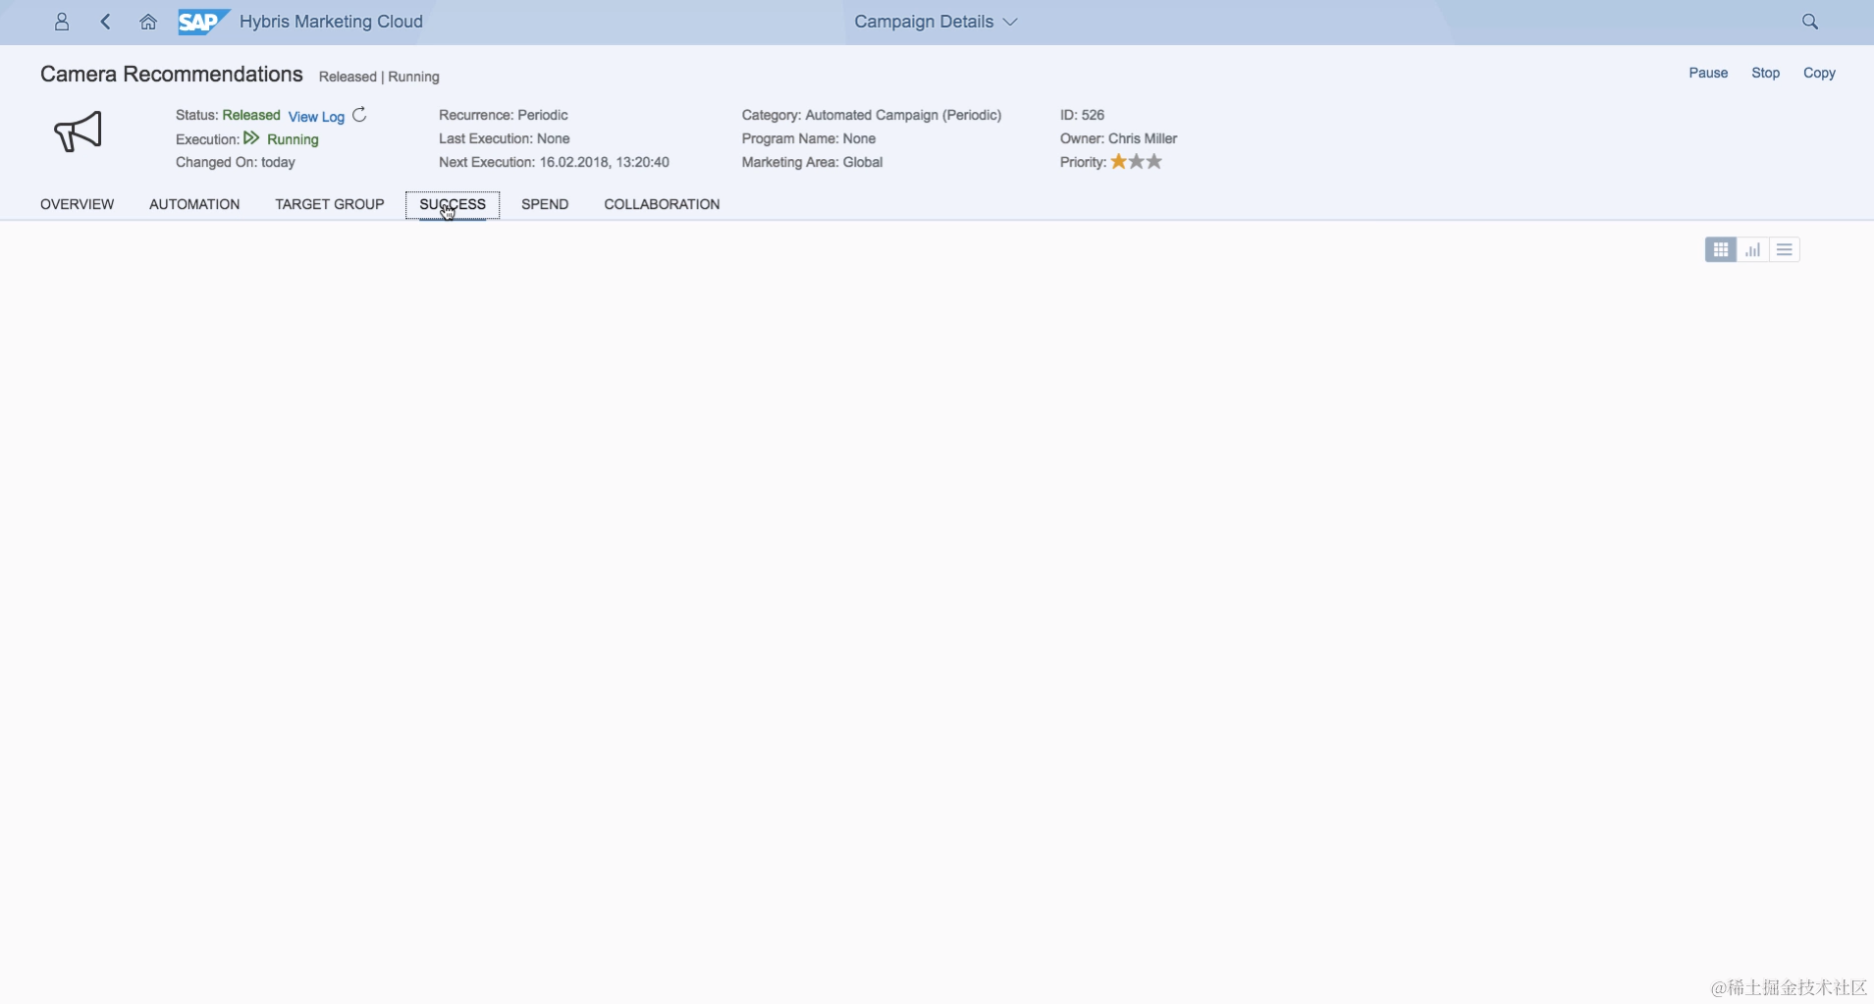Stop the running campaign
Image resolution: width=1874 pixels, height=1004 pixels.
pos(1767,72)
